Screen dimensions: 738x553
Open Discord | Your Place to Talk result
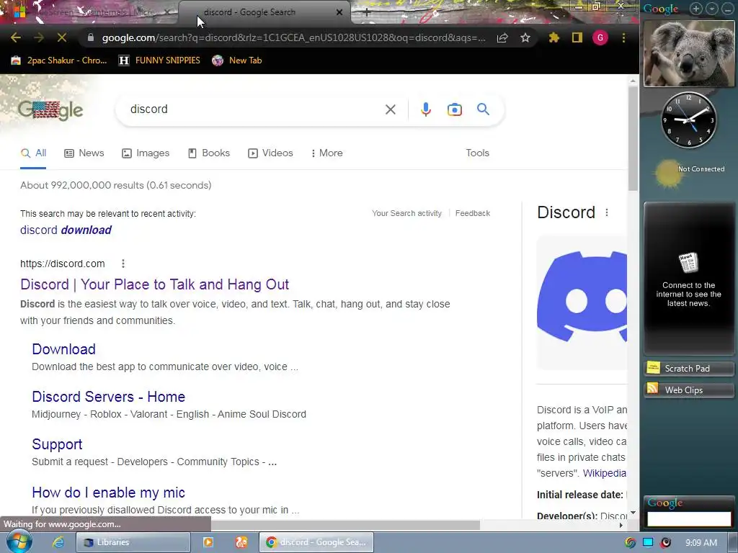click(154, 284)
